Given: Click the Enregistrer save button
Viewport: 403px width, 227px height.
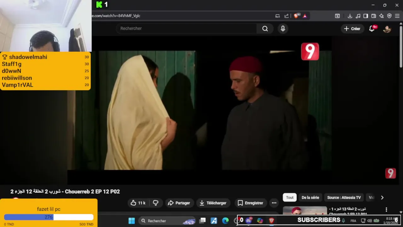Looking at the screenshot, I should pos(250,203).
